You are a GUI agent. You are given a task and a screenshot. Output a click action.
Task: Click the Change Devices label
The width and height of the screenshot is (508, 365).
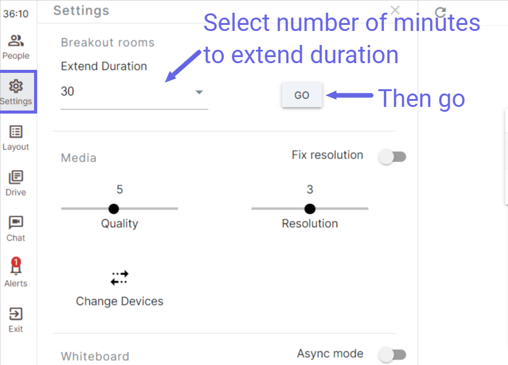coord(120,301)
